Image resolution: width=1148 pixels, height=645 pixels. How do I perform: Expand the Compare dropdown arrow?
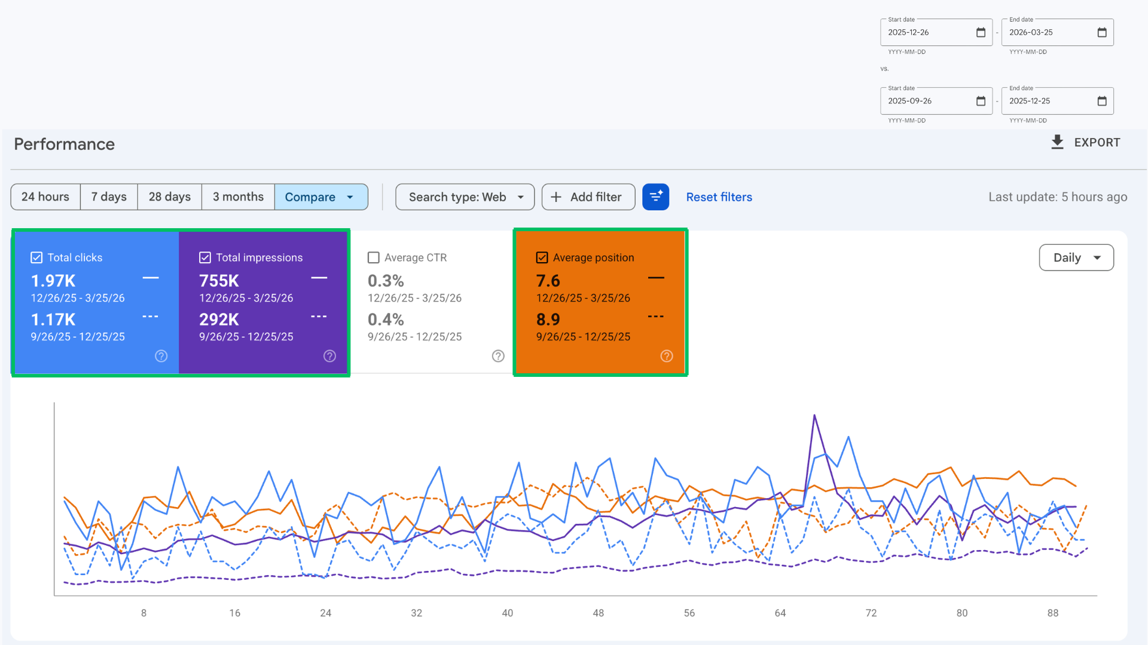click(x=350, y=197)
